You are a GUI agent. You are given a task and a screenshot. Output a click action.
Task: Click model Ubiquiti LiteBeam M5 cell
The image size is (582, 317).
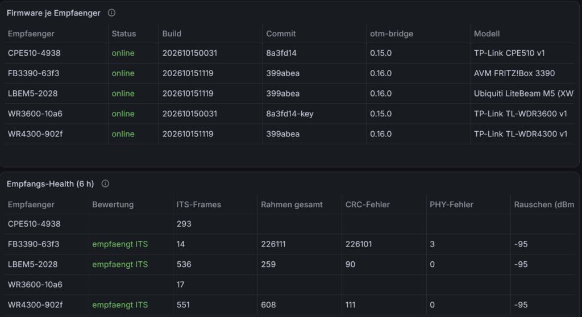(x=523, y=94)
